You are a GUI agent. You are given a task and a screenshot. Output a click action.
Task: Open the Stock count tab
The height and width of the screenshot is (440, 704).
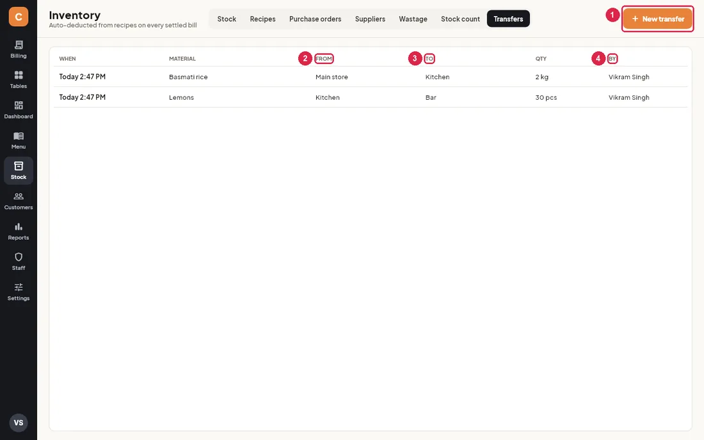(460, 19)
